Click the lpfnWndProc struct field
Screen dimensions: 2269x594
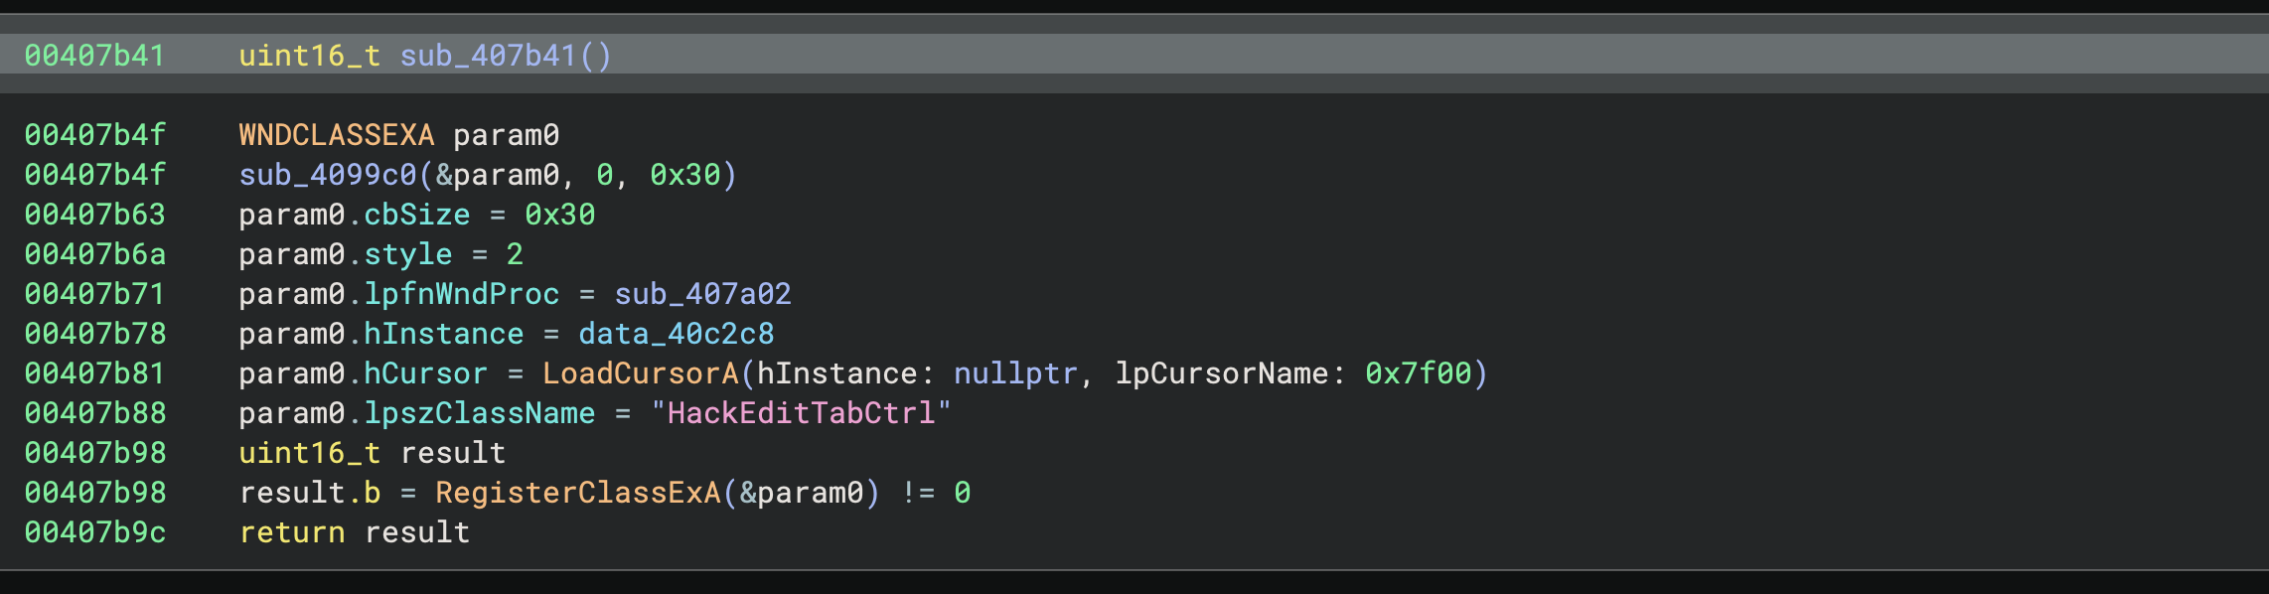[x=462, y=294]
